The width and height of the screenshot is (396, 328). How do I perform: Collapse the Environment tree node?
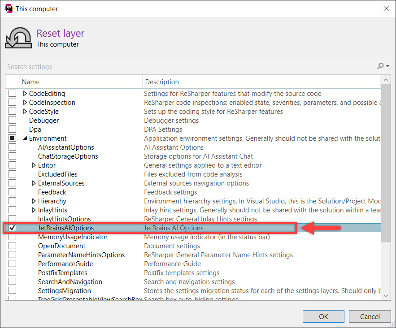pyautogui.click(x=25, y=138)
